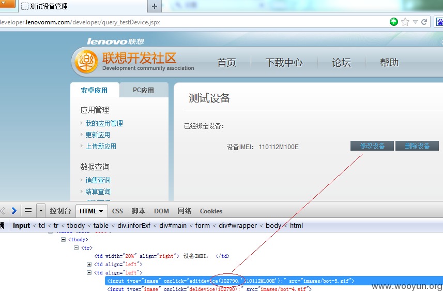Open 上传新应用 link
443x291 pixels.
pos(101,146)
